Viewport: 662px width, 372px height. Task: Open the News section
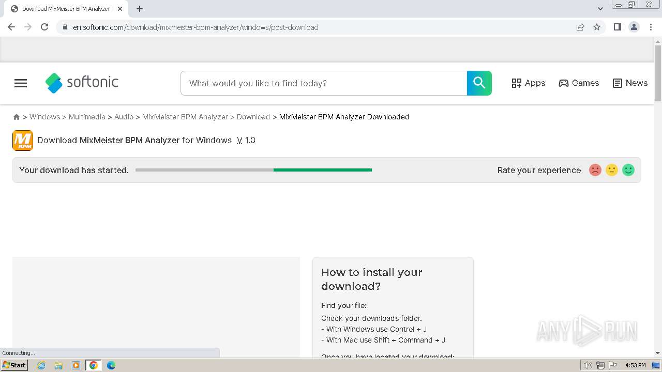630,83
